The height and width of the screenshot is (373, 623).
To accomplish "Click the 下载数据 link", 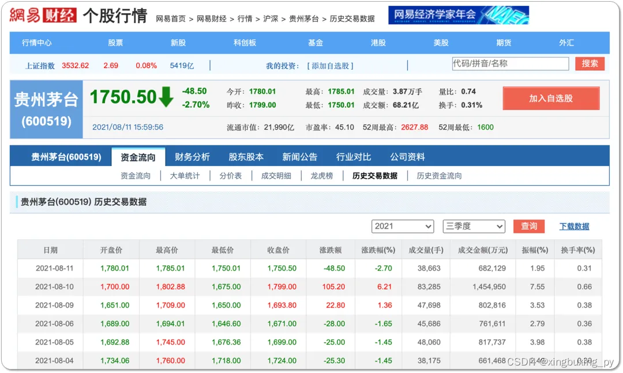I will pyautogui.click(x=574, y=227).
